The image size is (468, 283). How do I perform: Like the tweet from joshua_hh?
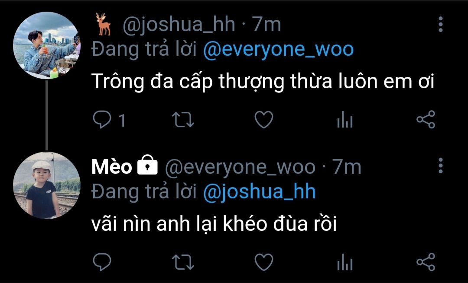(264, 120)
